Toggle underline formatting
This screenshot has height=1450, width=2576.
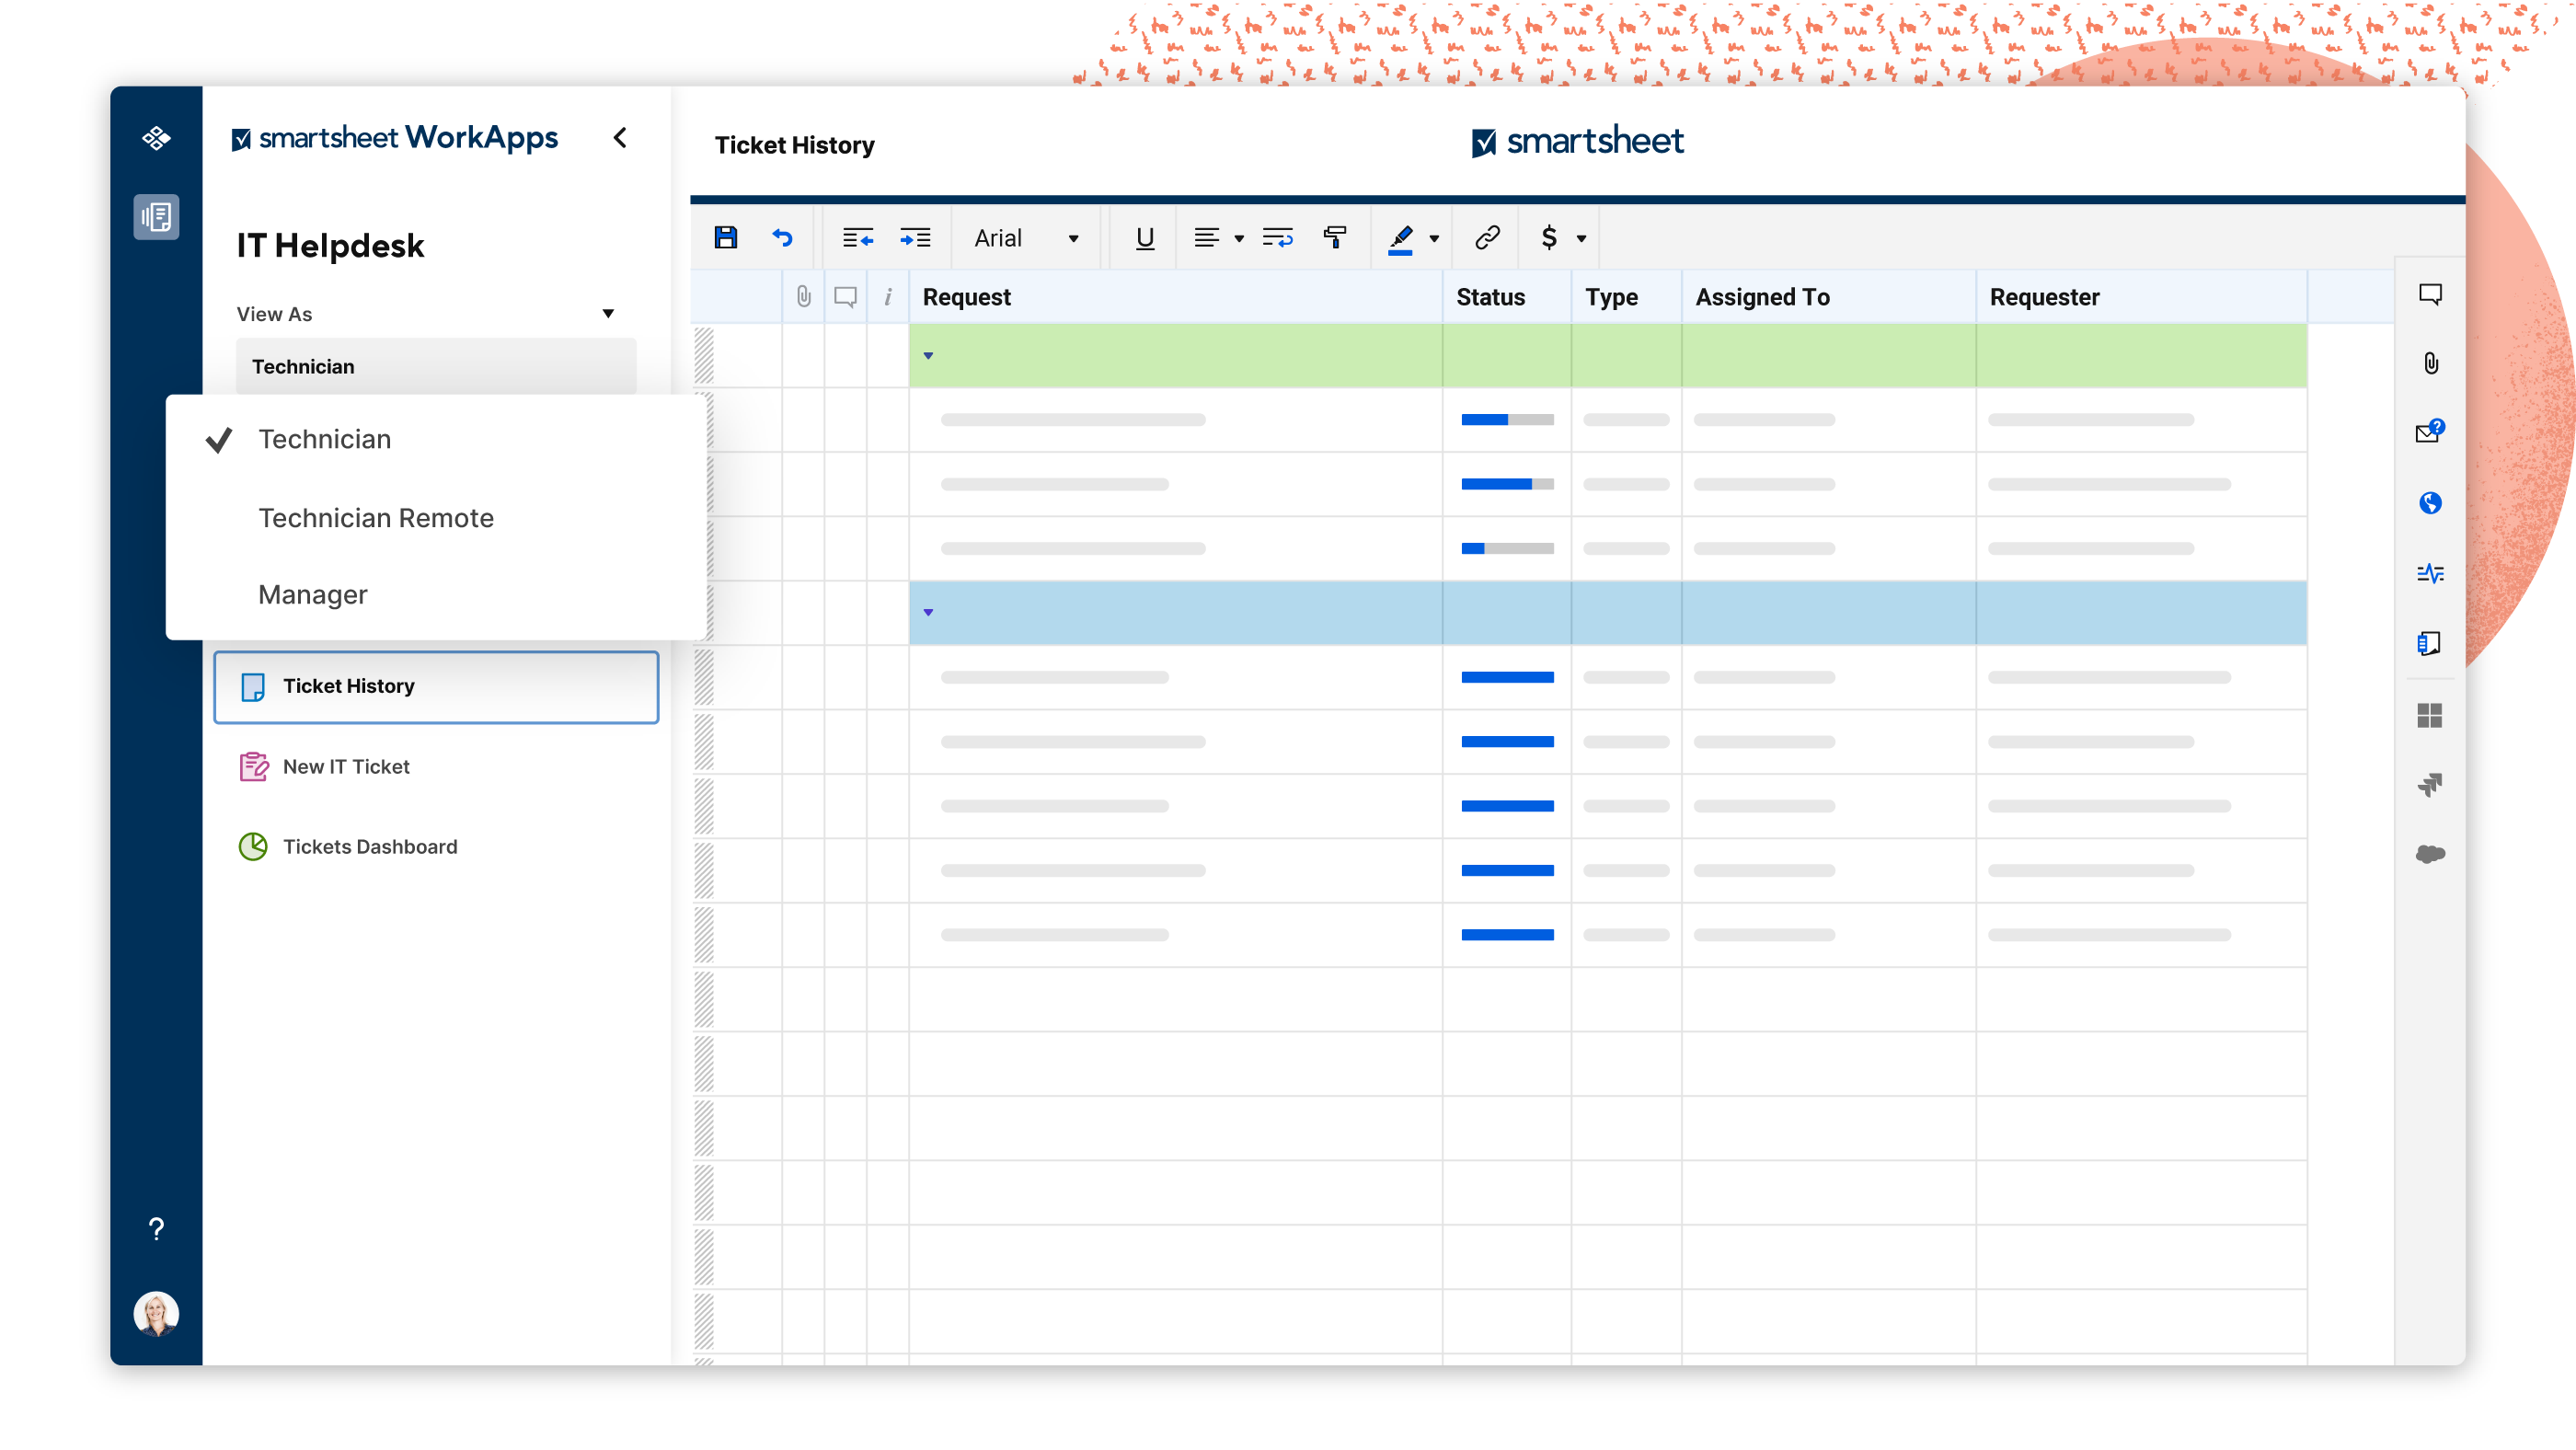click(1145, 238)
